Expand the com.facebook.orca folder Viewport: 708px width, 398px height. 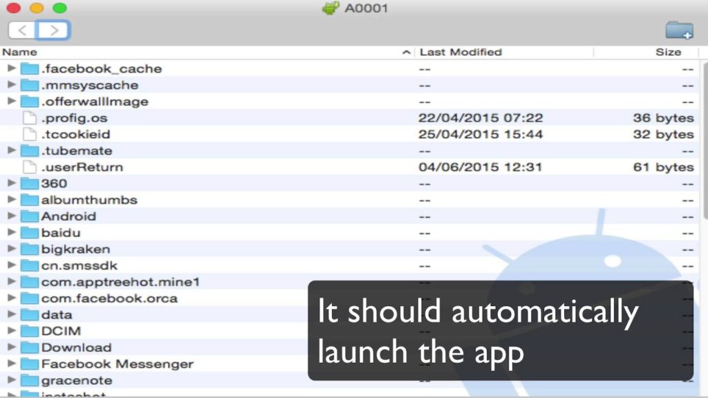pyautogui.click(x=11, y=297)
